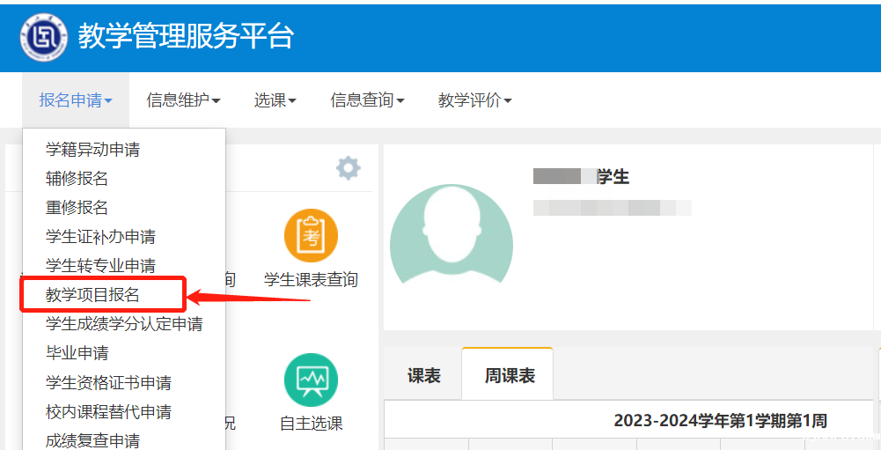Open the 选课 dropdown menu
This screenshot has height=450, width=881.
[275, 100]
